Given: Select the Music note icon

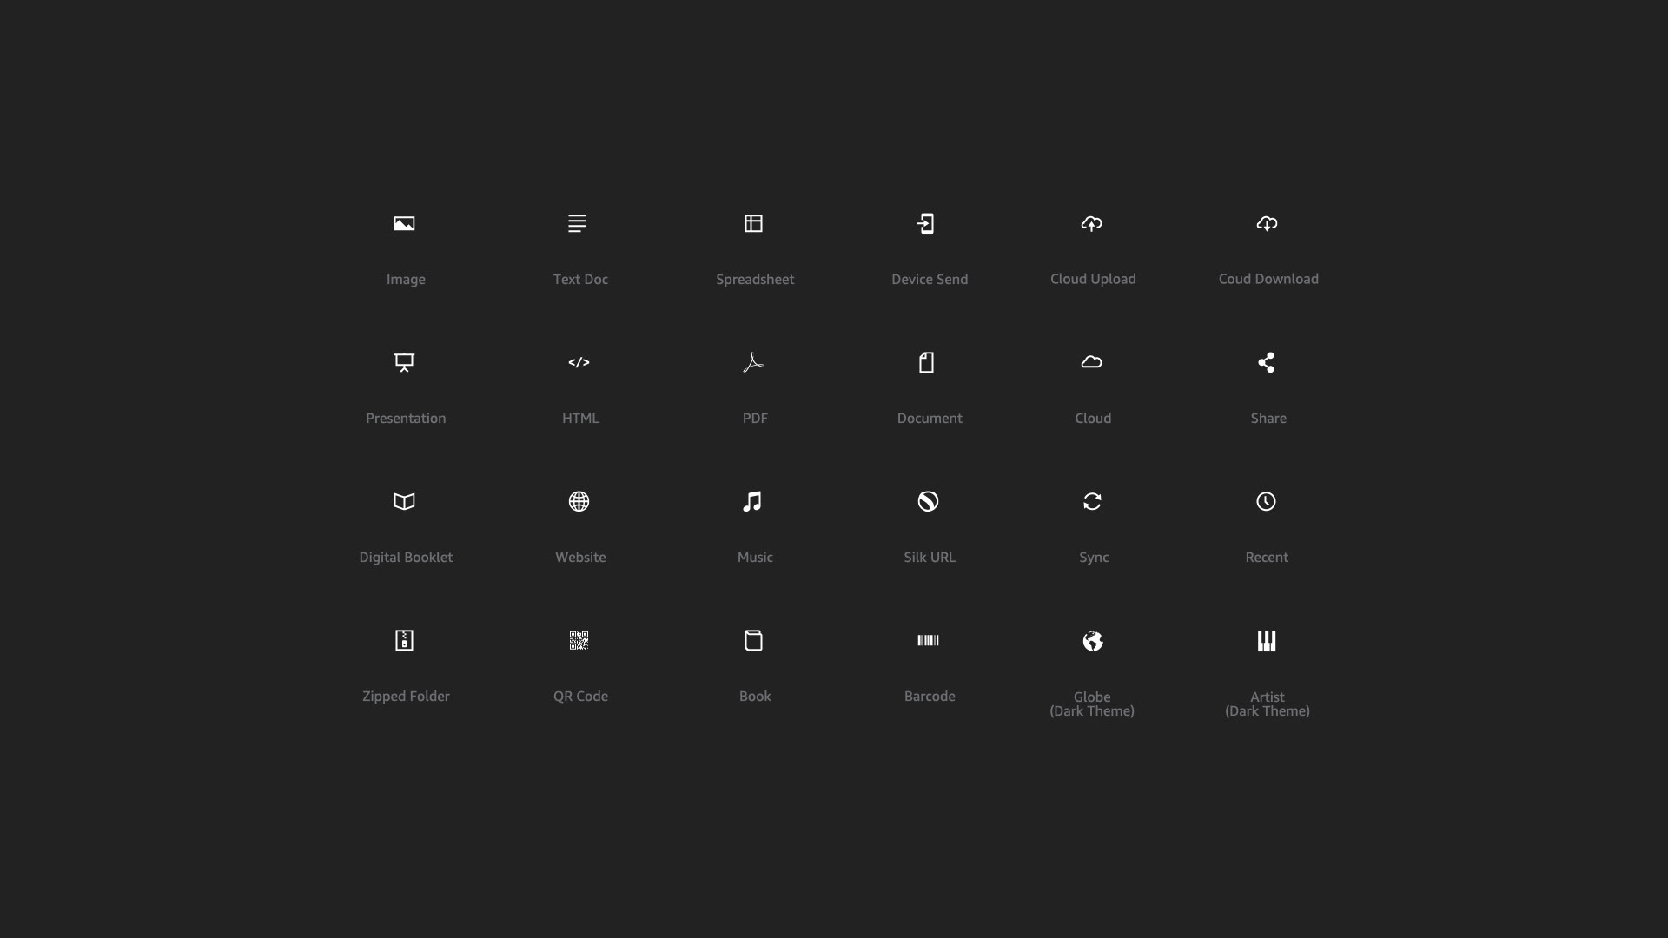Looking at the screenshot, I should [x=752, y=501].
